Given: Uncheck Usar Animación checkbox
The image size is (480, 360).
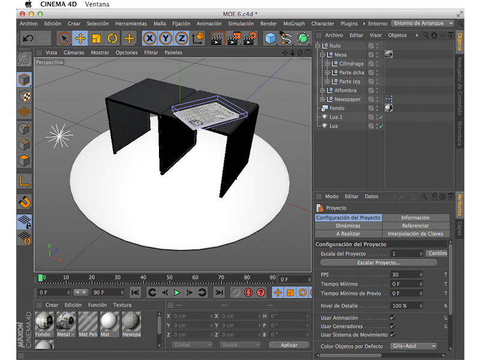Looking at the screenshot, I should 392,317.
